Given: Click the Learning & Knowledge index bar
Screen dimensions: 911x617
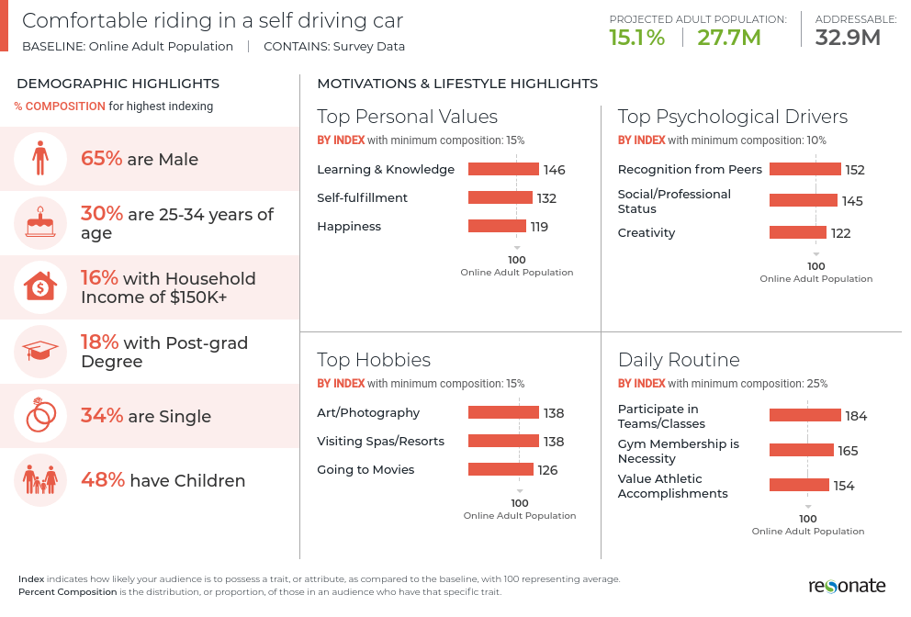Looking at the screenshot, I should point(503,169).
